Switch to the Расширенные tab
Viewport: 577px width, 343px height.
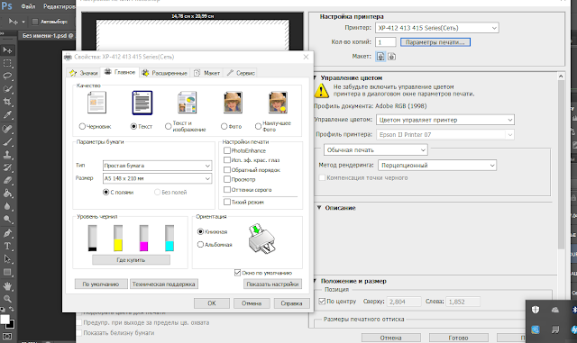coord(164,73)
